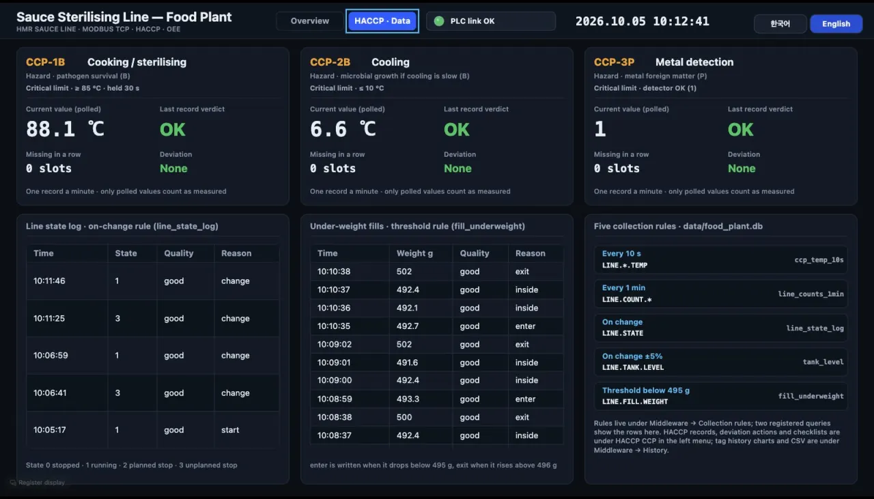The height and width of the screenshot is (499, 874).
Task: Select the On change LINE.STATE rule title
Action: coord(622,322)
